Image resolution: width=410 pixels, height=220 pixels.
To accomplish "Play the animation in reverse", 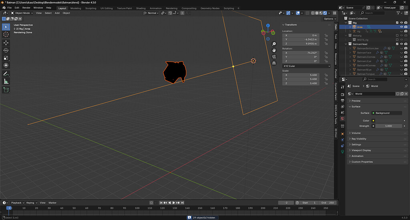I will coord(169,203).
